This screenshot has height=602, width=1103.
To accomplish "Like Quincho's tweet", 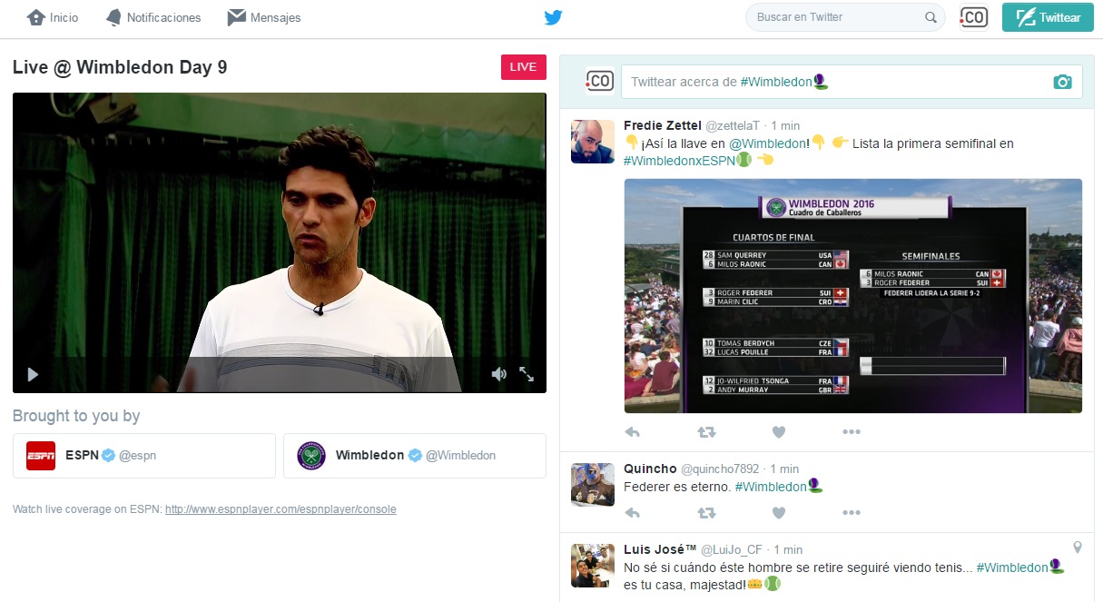I will [x=778, y=513].
